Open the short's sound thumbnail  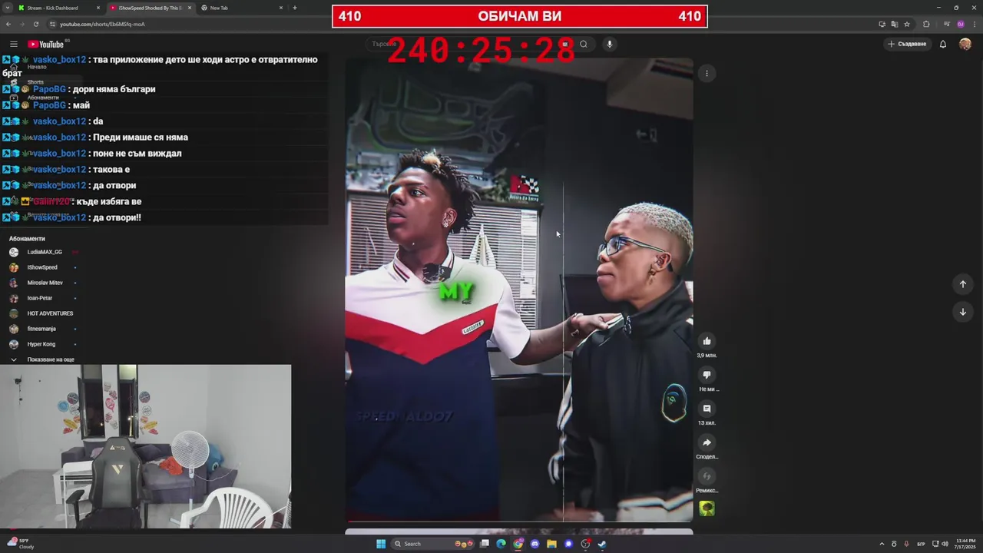[707, 508]
